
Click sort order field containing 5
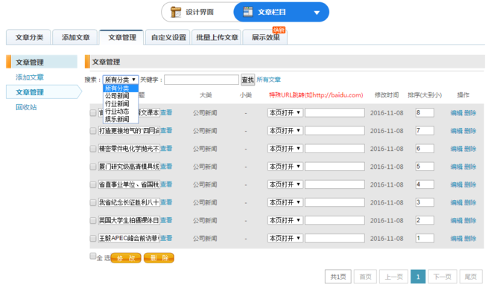tap(425, 167)
